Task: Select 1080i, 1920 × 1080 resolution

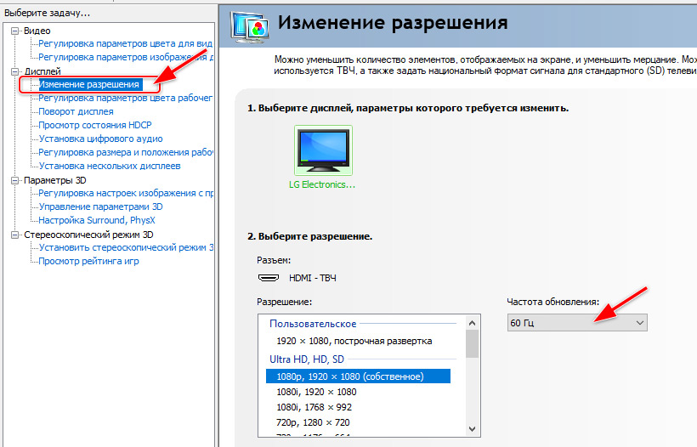Action: point(316,392)
